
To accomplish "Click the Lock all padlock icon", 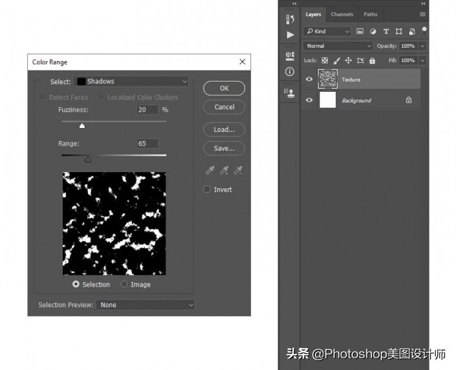I will (373, 61).
